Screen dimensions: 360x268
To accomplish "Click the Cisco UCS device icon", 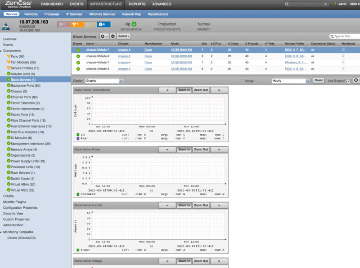I will pos(6,26).
